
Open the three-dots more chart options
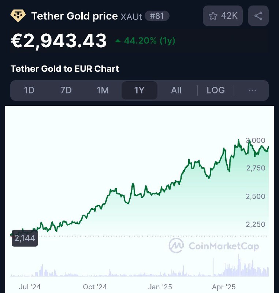pyautogui.click(x=252, y=90)
